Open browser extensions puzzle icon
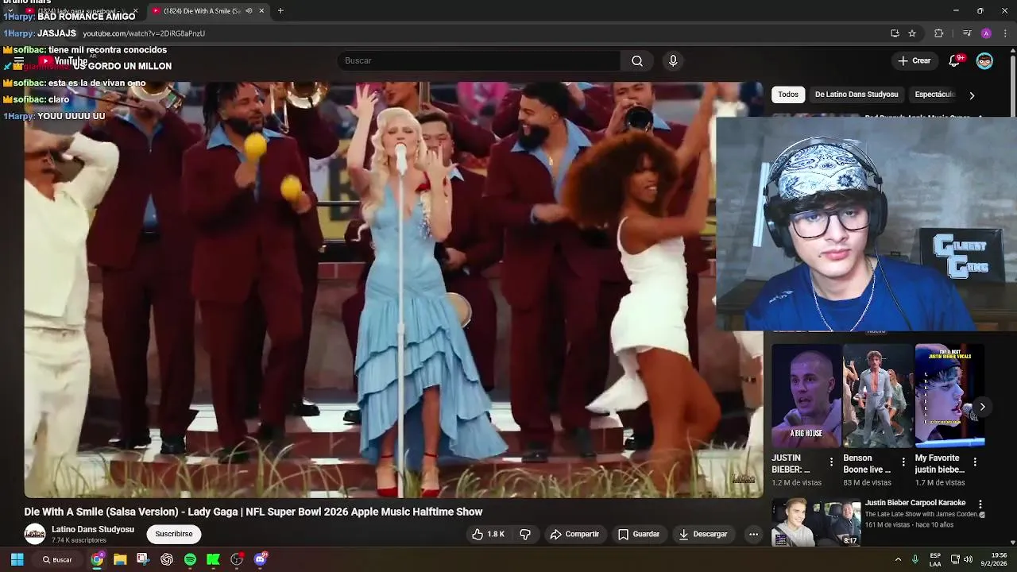The image size is (1017, 572). tap(939, 33)
